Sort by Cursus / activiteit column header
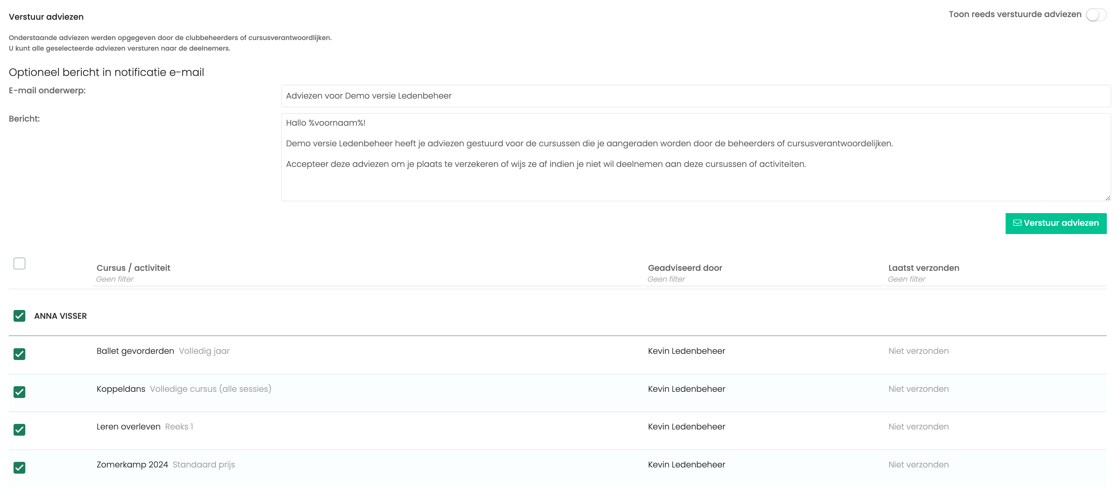 click(133, 268)
